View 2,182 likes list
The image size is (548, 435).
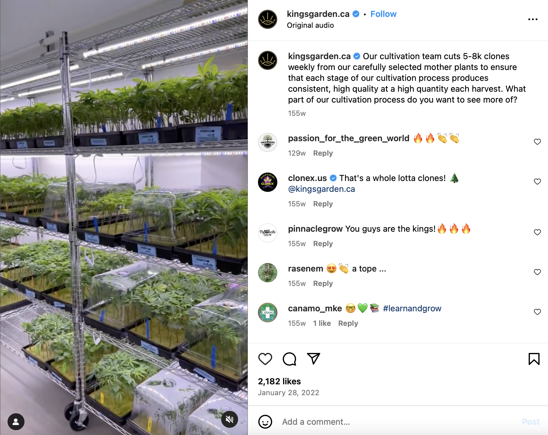coord(279,381)
